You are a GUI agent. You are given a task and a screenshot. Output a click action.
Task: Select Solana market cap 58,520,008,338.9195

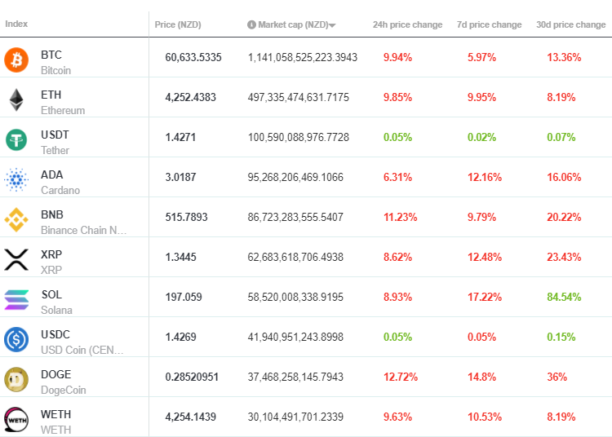295,297
